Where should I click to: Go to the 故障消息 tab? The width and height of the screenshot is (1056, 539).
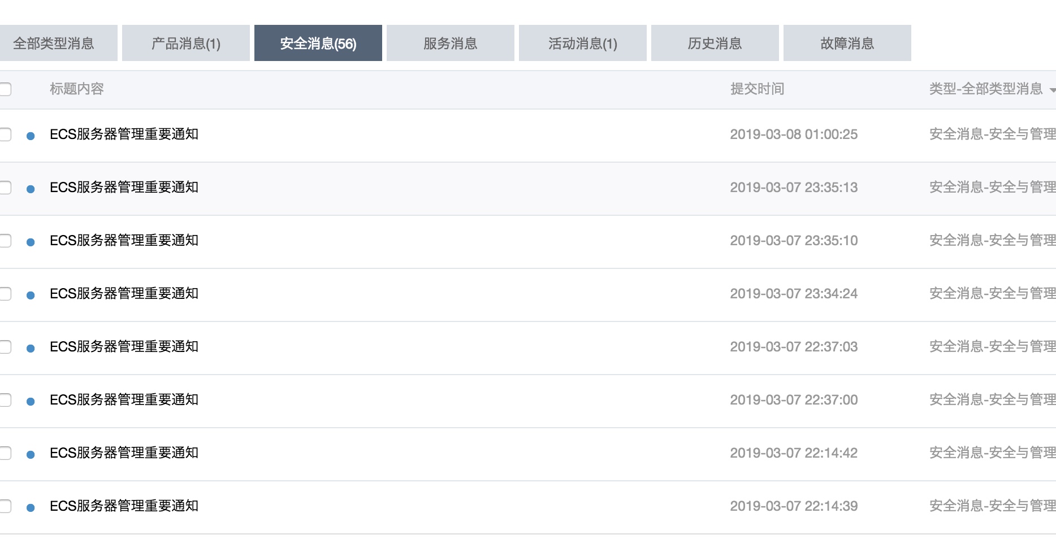847,43
